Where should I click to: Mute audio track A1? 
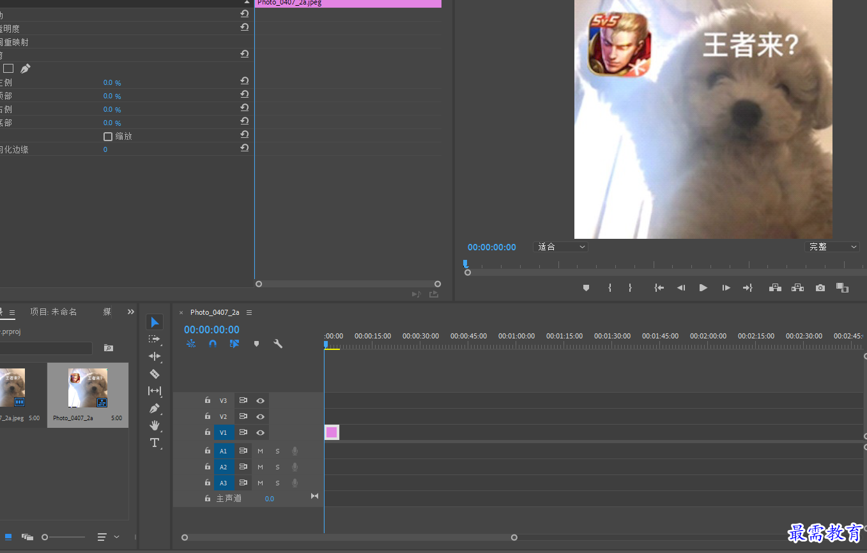(x=260, y=451)
